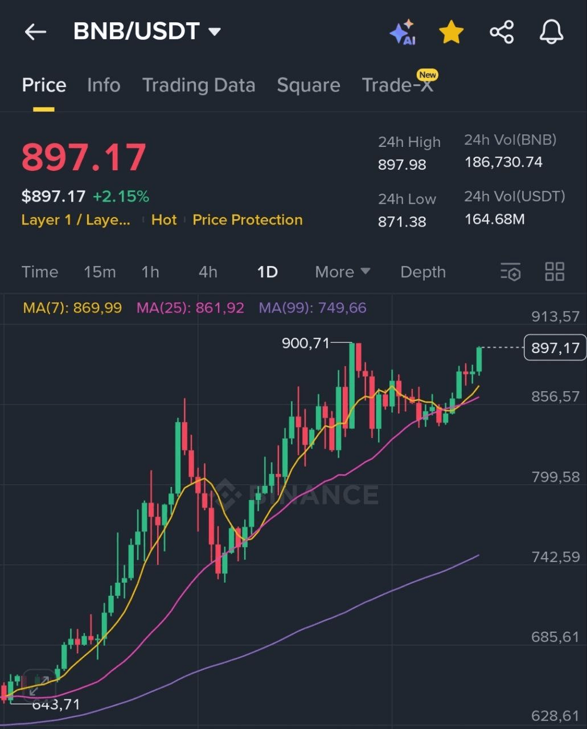This screenshot has height=729, width=587.
Task: Open price alerts bell icon
Action: (551, 32)
